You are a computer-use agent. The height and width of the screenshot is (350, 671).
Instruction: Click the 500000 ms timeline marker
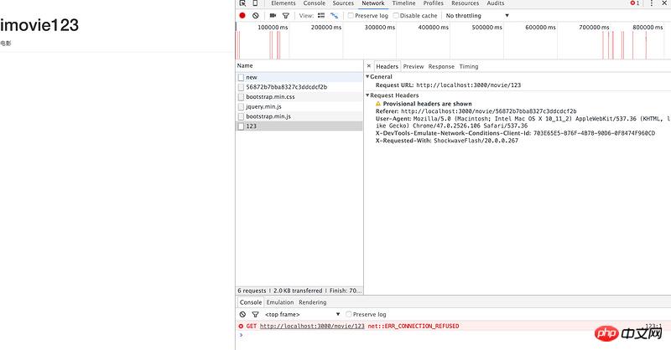[486, 27]
